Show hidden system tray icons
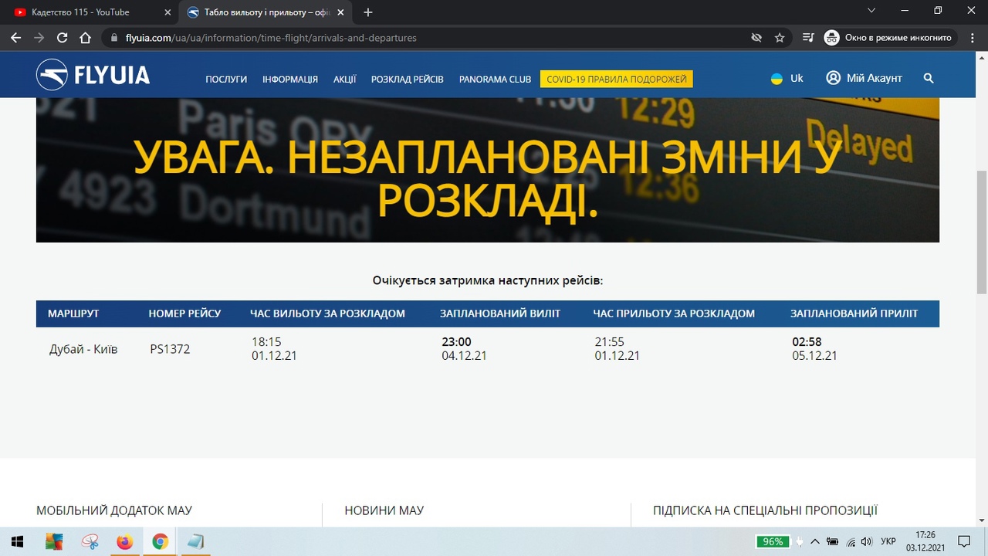 [814, 542]
